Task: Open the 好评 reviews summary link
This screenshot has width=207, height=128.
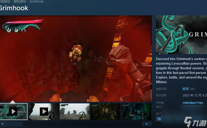Action: tap(185, 89)
